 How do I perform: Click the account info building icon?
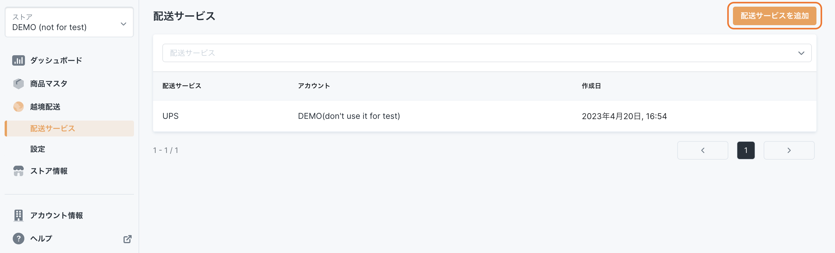19,215
